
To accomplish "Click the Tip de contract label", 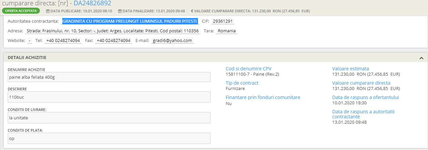I will pyautogui.click(x=242, y=83).
